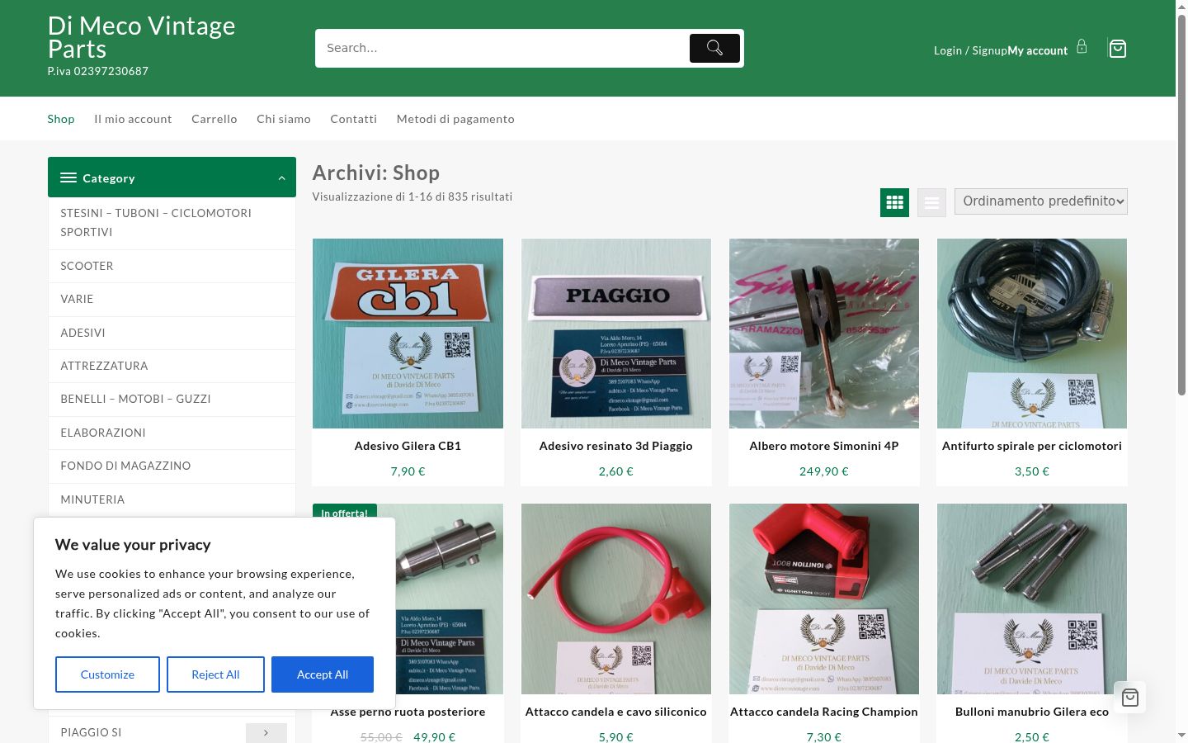Click the Adesivo resinato 3d Piaggio title
Image resolution: width=1188 pixels, height=743 pixels.
(616, 446)
